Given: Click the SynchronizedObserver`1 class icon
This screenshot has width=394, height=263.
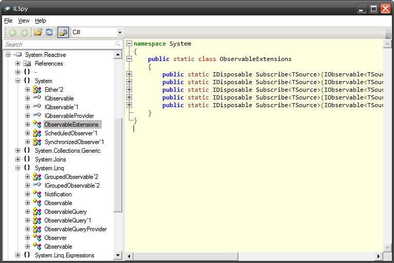Looking at the screenshot, I should tap(37, 142).
